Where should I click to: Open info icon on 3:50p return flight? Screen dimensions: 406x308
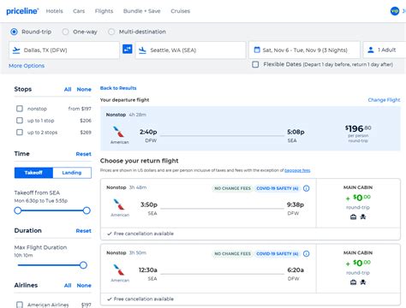point(307,188)
